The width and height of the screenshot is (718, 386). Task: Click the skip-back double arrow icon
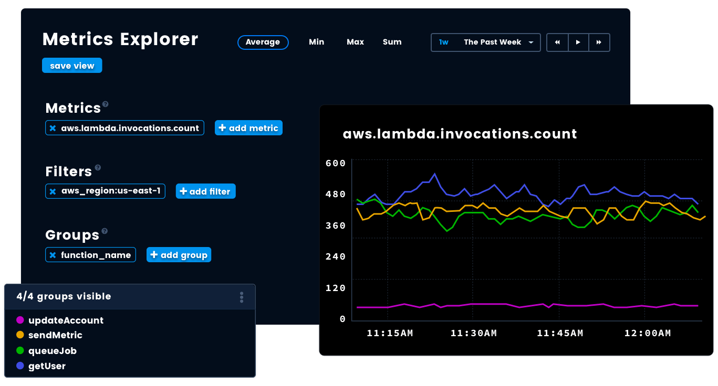pos(557,42)
